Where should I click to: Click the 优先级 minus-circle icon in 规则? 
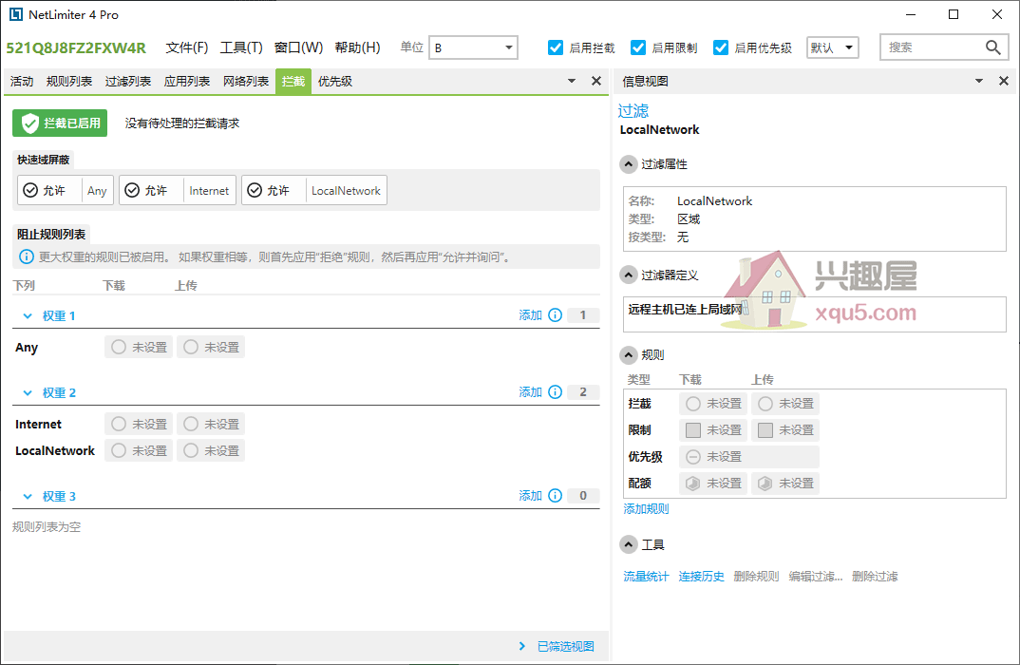[693, 457]
